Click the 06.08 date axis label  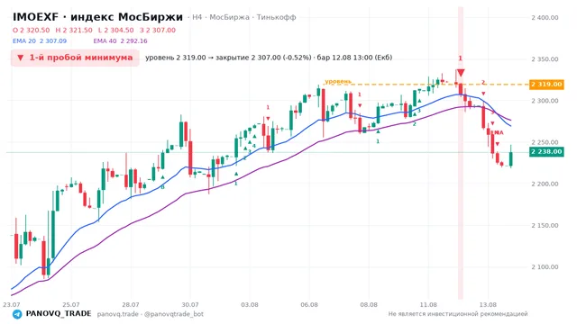309,305
